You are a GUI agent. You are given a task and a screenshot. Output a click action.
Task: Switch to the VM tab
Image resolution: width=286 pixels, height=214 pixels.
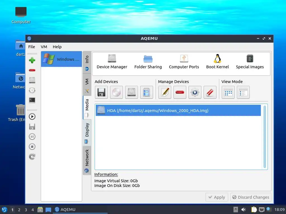(x=87, y=85)
